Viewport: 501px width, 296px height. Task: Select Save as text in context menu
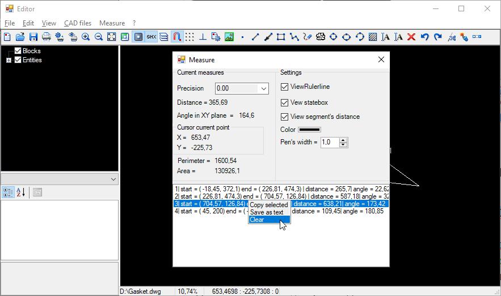point(267,212)
